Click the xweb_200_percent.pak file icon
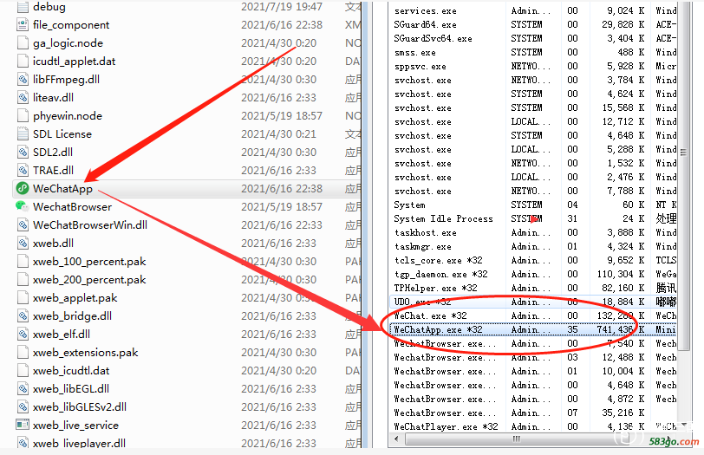Viewport: 704px width, 455px height. pyautogui.click(x=23, y=280)
